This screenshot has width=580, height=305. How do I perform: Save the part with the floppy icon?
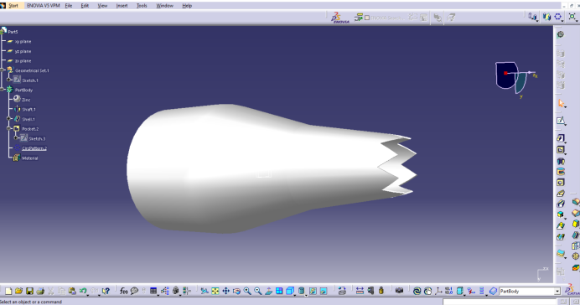29,291
